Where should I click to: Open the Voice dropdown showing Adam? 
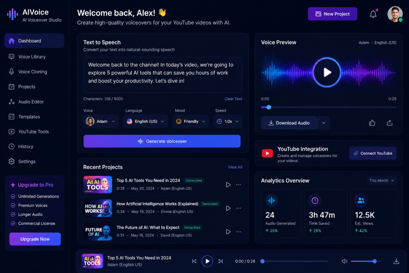click(x=101, y=122)
